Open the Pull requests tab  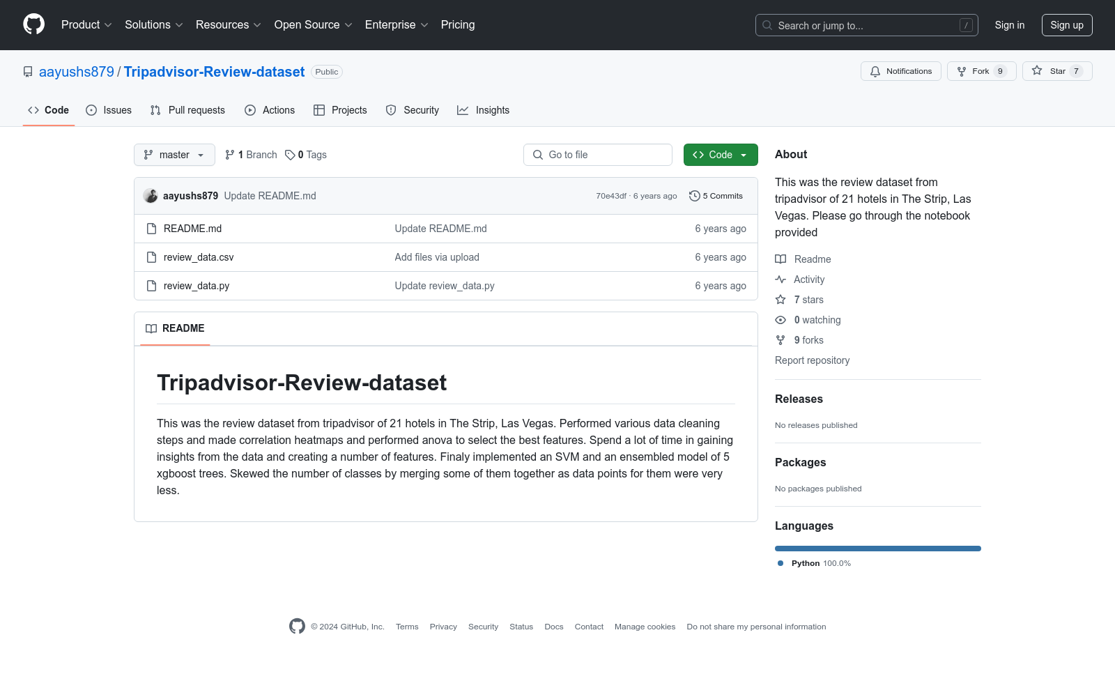[187, 110]
